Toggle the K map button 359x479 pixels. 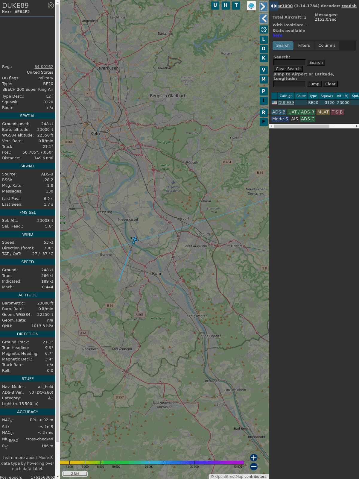click(264, 58)
